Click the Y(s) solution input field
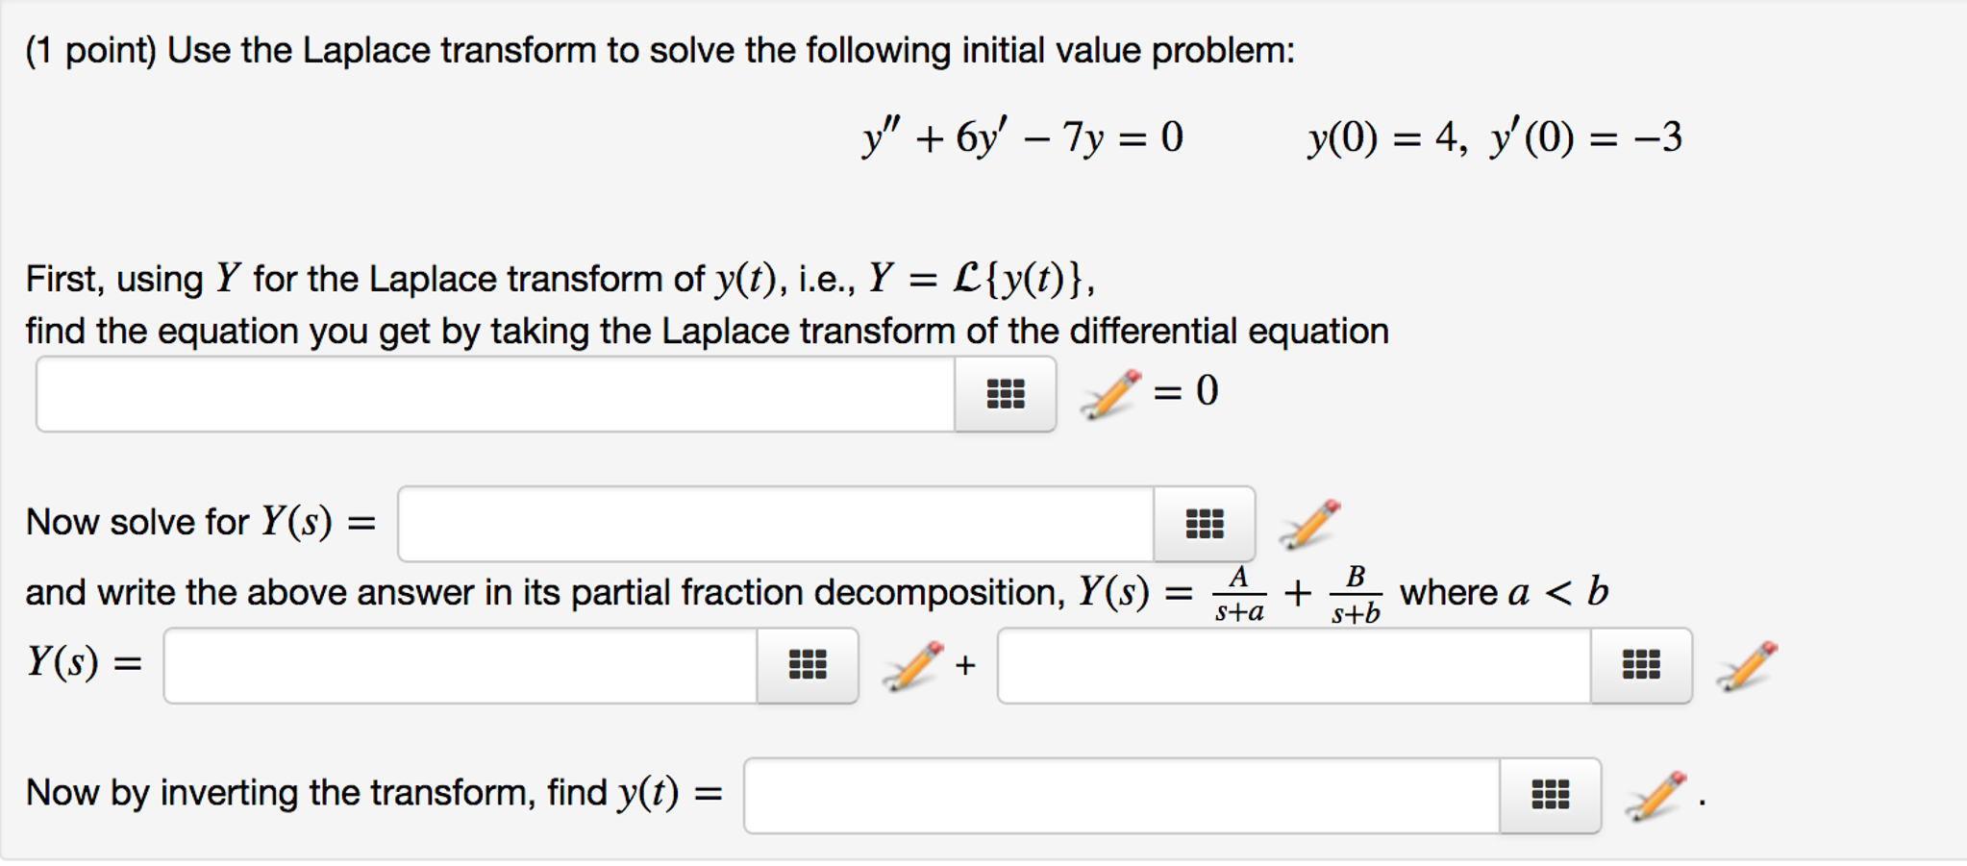1967x866 pixels. coord(779,524)
